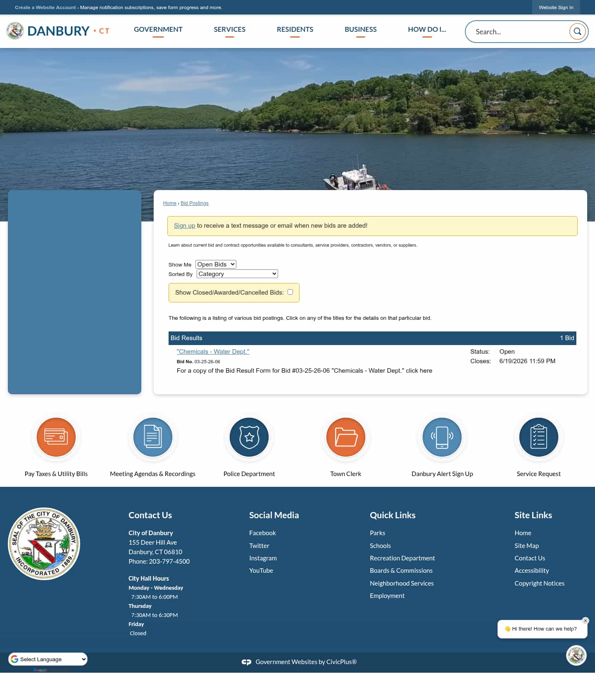The height and width of the screenshot is (674, 595).
Task: Click the Quick Links footer heading
Action: [393, 515]
